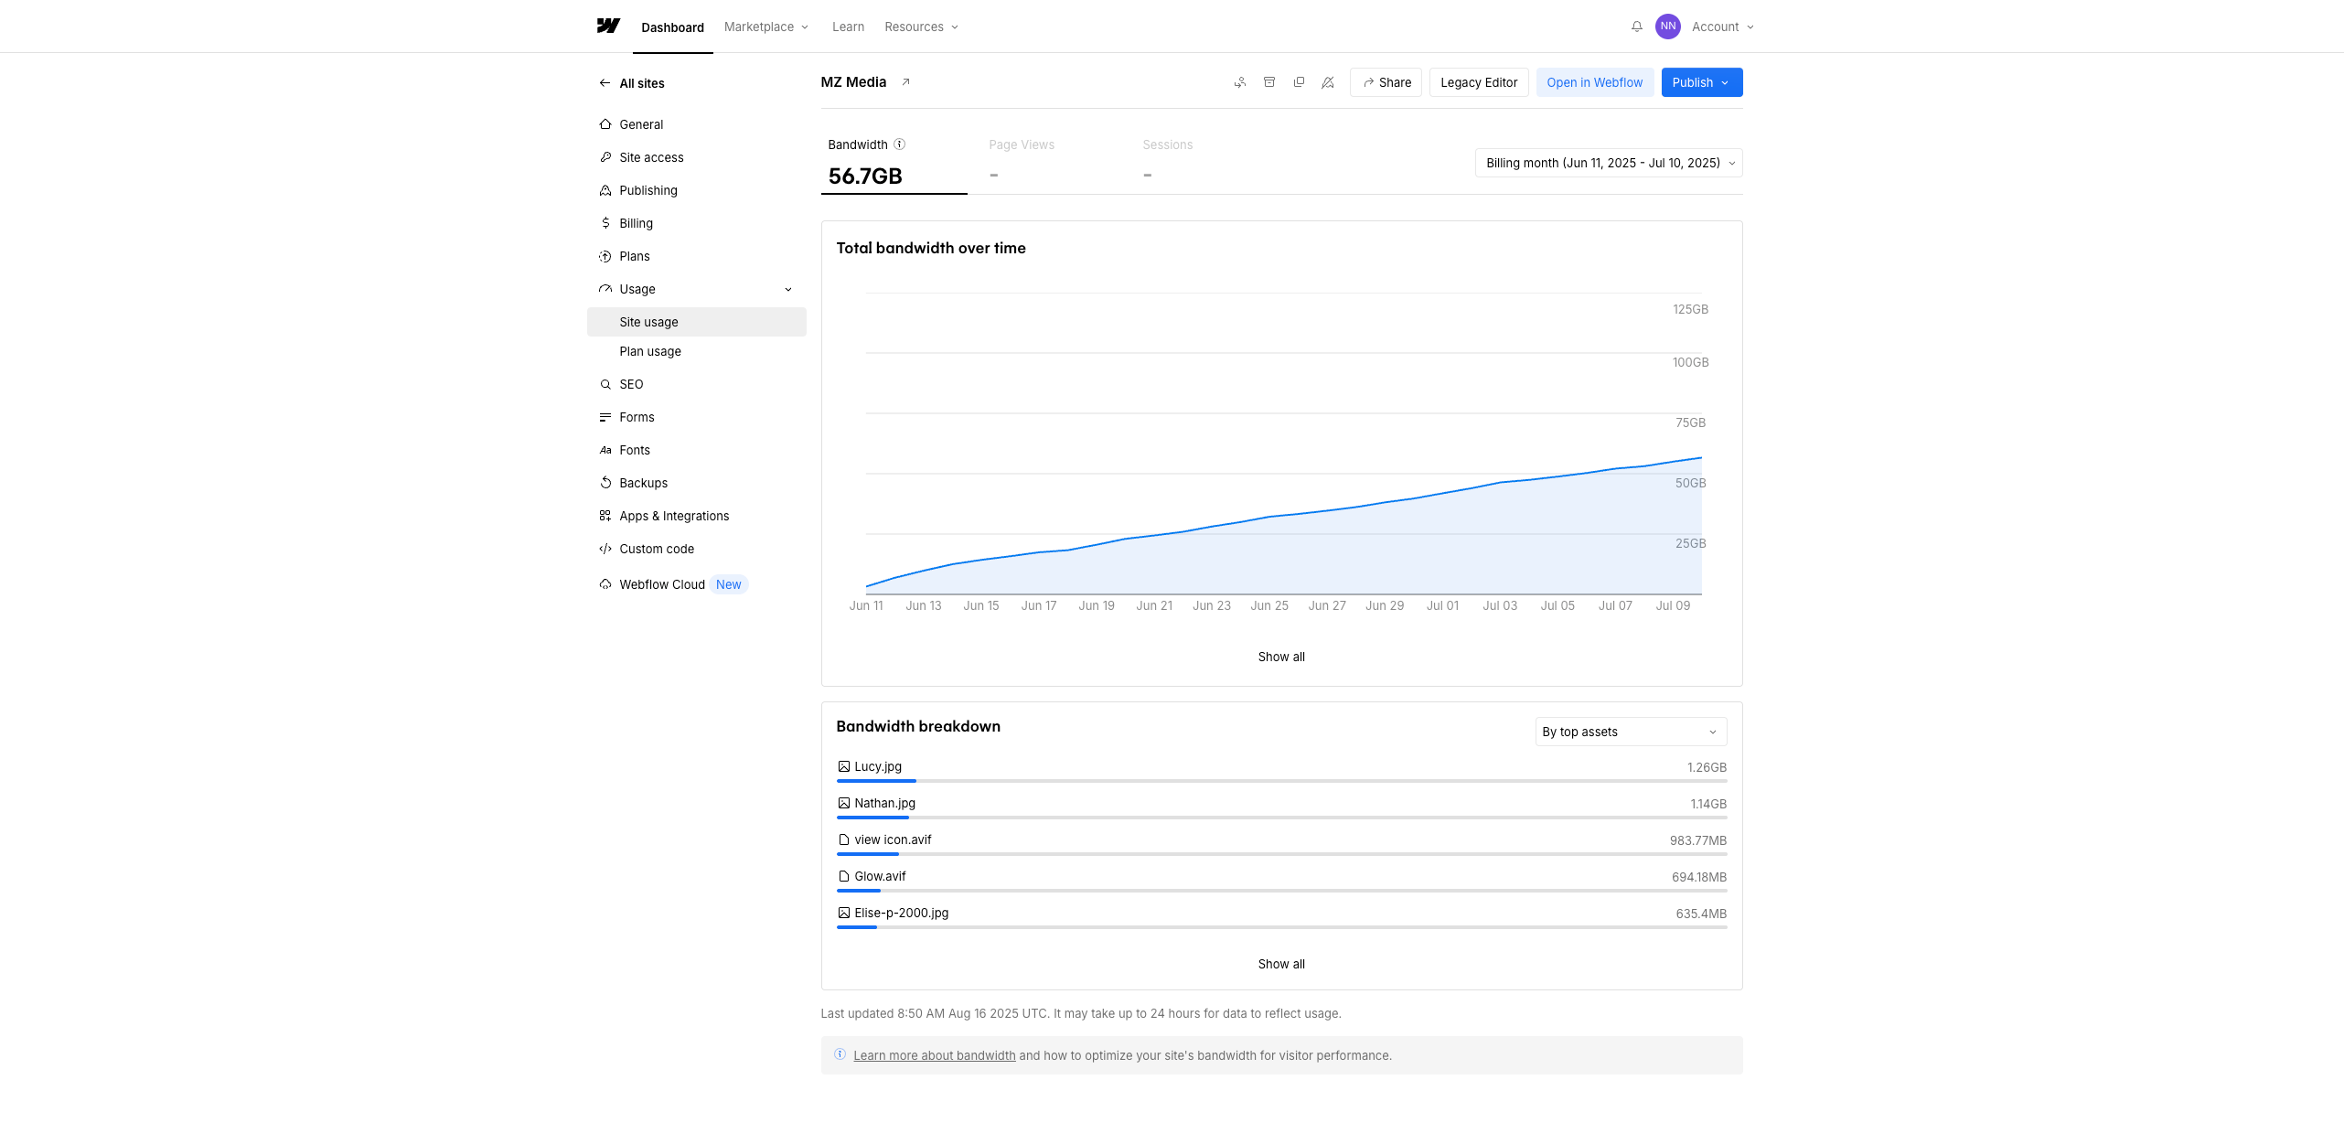Click the Bandwidth info icon
This screenshot has height=1144, width=2344.
pos(899,144)
